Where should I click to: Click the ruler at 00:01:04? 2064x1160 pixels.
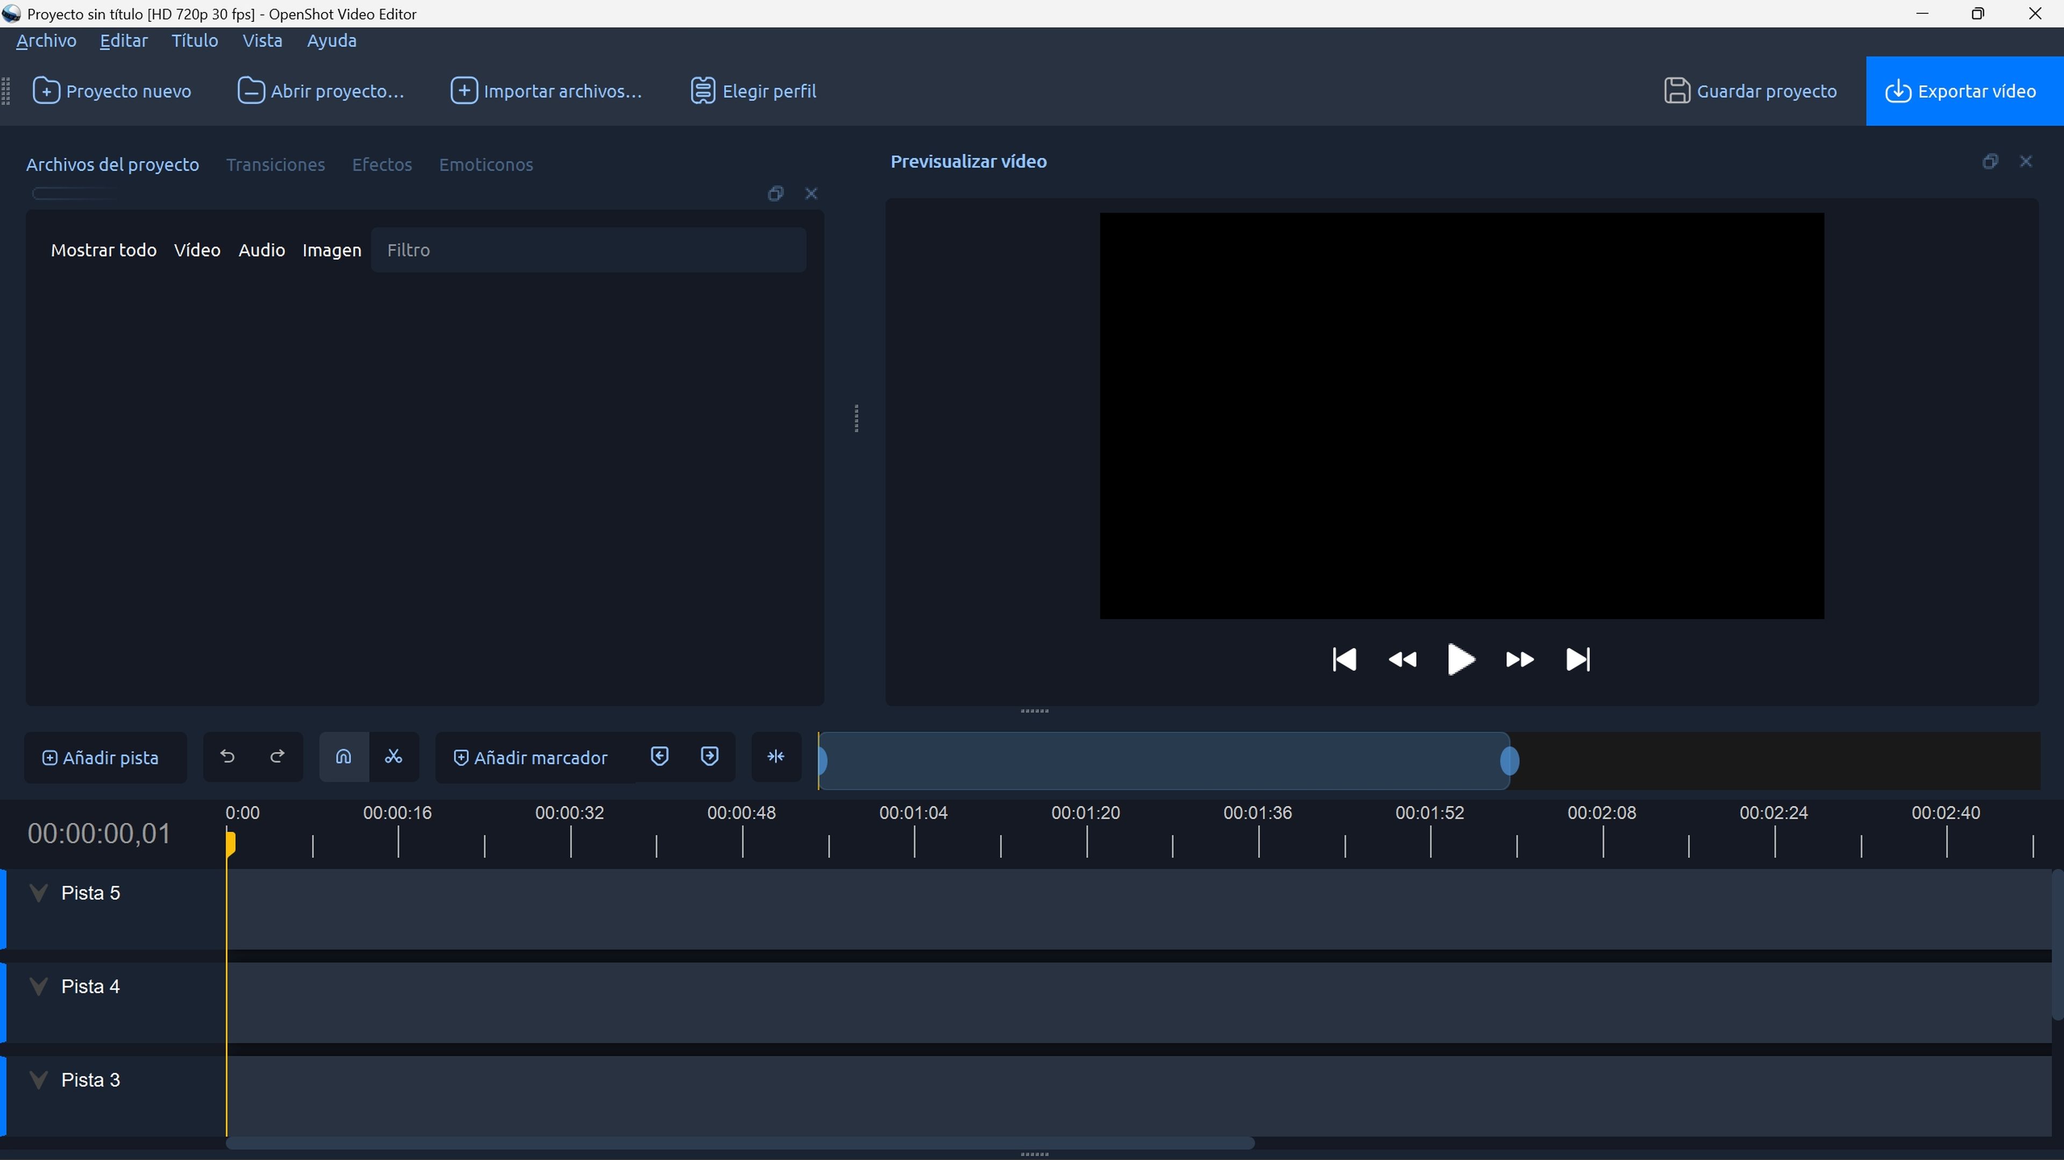[913, 813]
